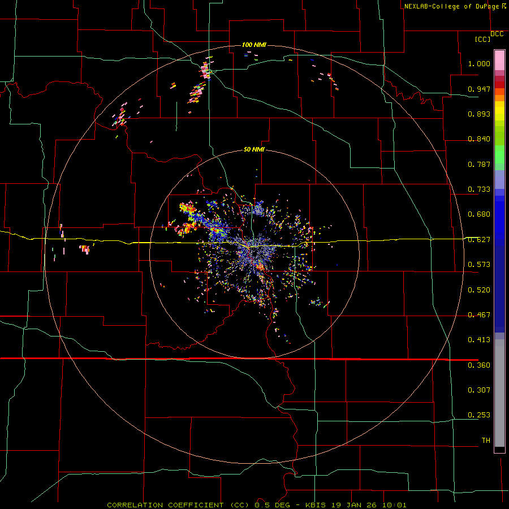Click the NEXLAB-College of DuPage label
The height and width of the screenshot is (509, 509).
tap(451, 6)
